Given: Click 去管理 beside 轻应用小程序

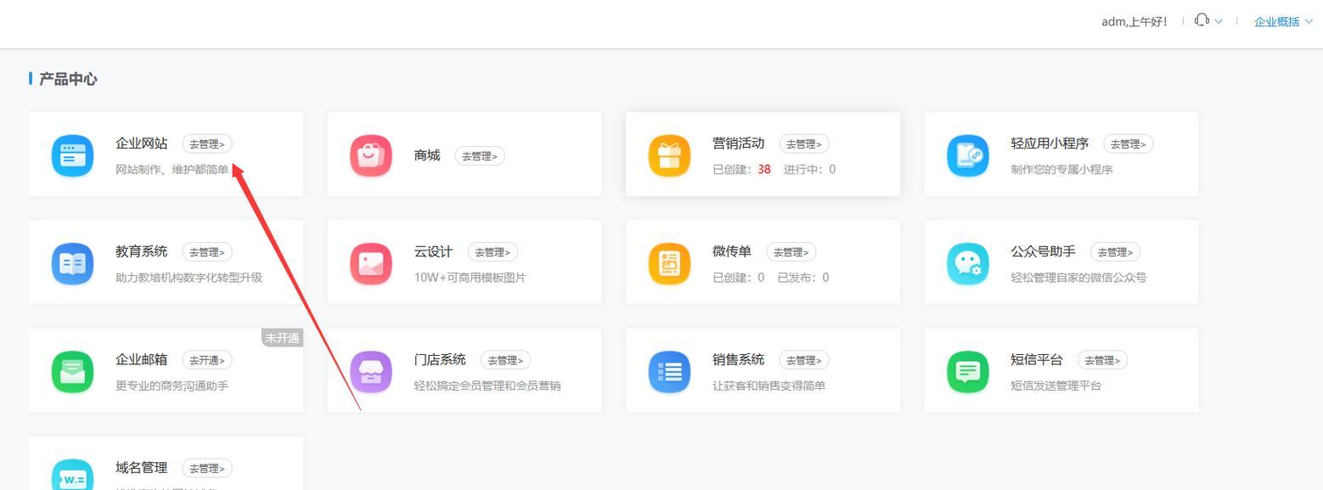Looking at the screenshot, I should tap(1129, 144).
